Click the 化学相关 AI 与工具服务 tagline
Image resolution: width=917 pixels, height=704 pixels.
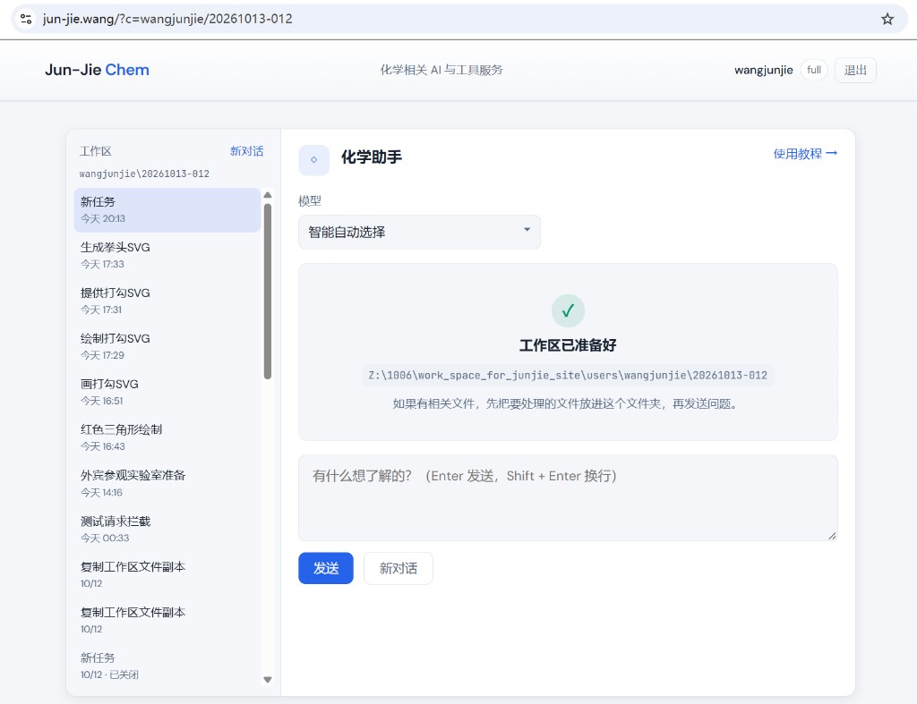pyautogui.click(x=441, y=70)
